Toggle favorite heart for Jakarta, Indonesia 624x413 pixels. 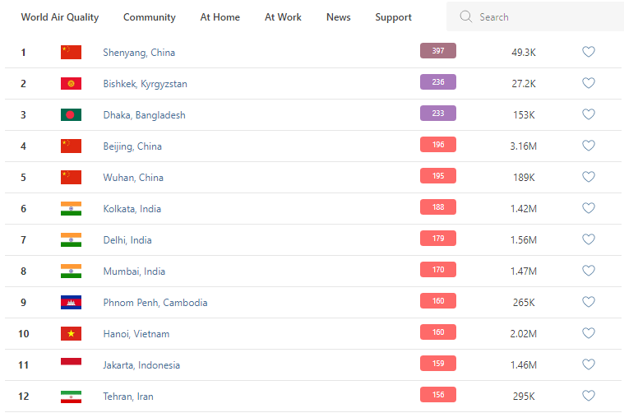(x=589, y=364)
